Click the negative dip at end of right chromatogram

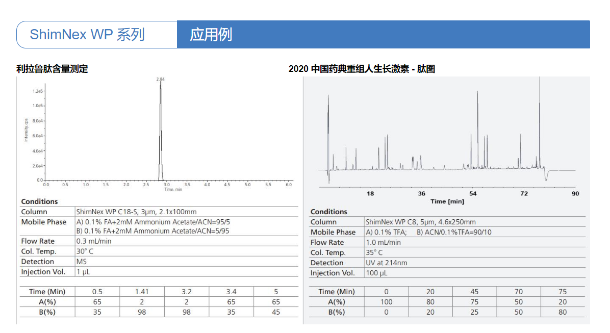[x=546, y=176]
